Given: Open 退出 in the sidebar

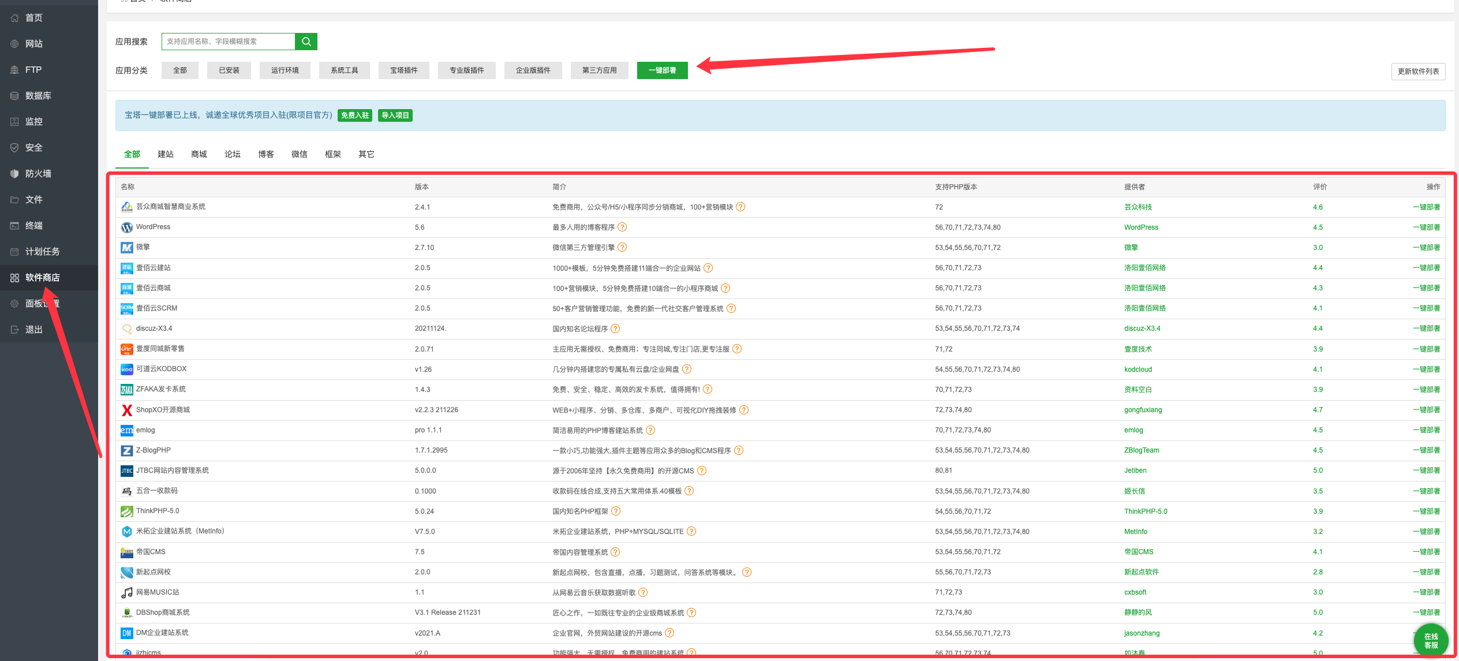Looking at the screenshot, I should (33, 330).
